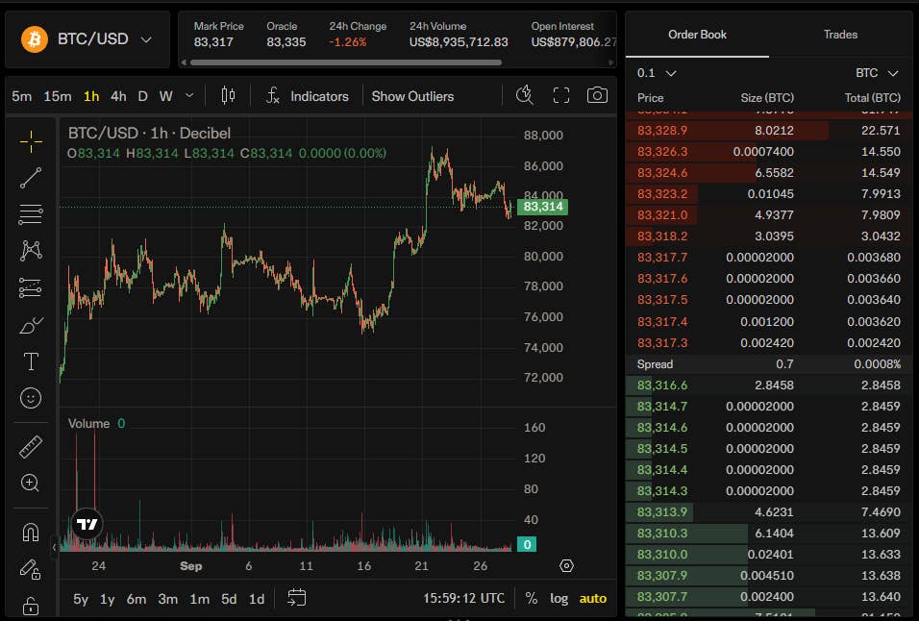Toggle log scale on the chart

[x=559, y=598]
